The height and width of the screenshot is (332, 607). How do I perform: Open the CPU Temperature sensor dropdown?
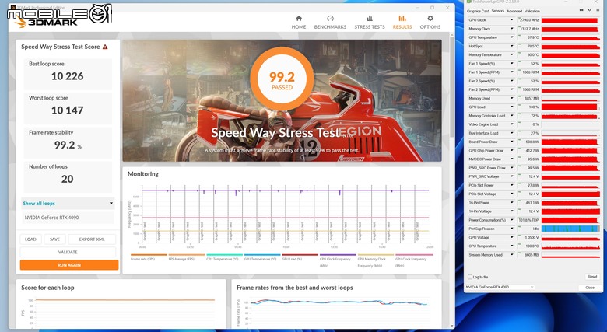point(511,246)
